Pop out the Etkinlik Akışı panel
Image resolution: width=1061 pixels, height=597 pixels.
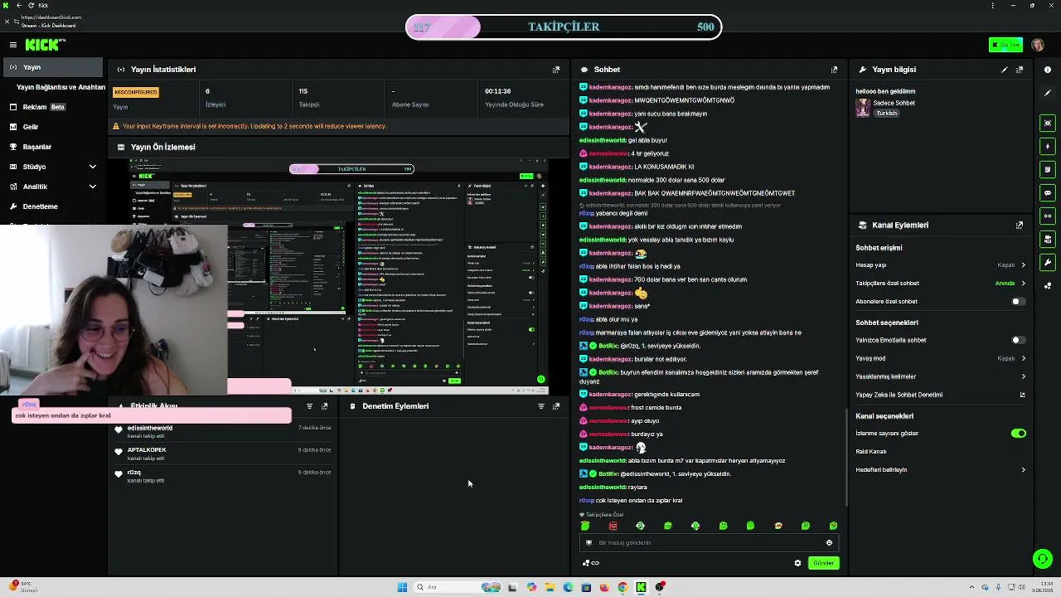[x=324, y=406]
